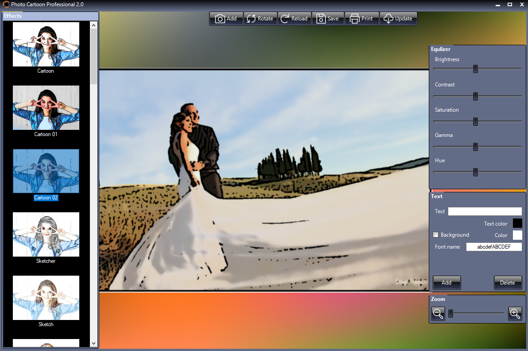Select the Cartoon effect thumbnail
This screenshot has height=351, width=528.
(46, 44)
